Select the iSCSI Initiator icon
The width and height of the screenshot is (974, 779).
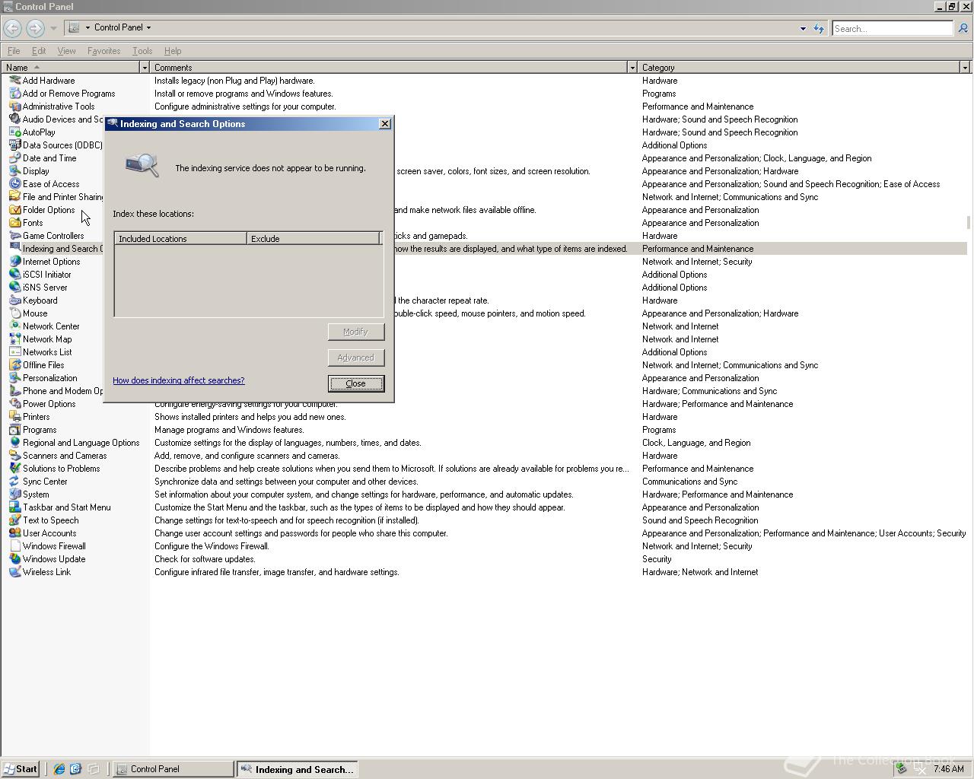14,275
